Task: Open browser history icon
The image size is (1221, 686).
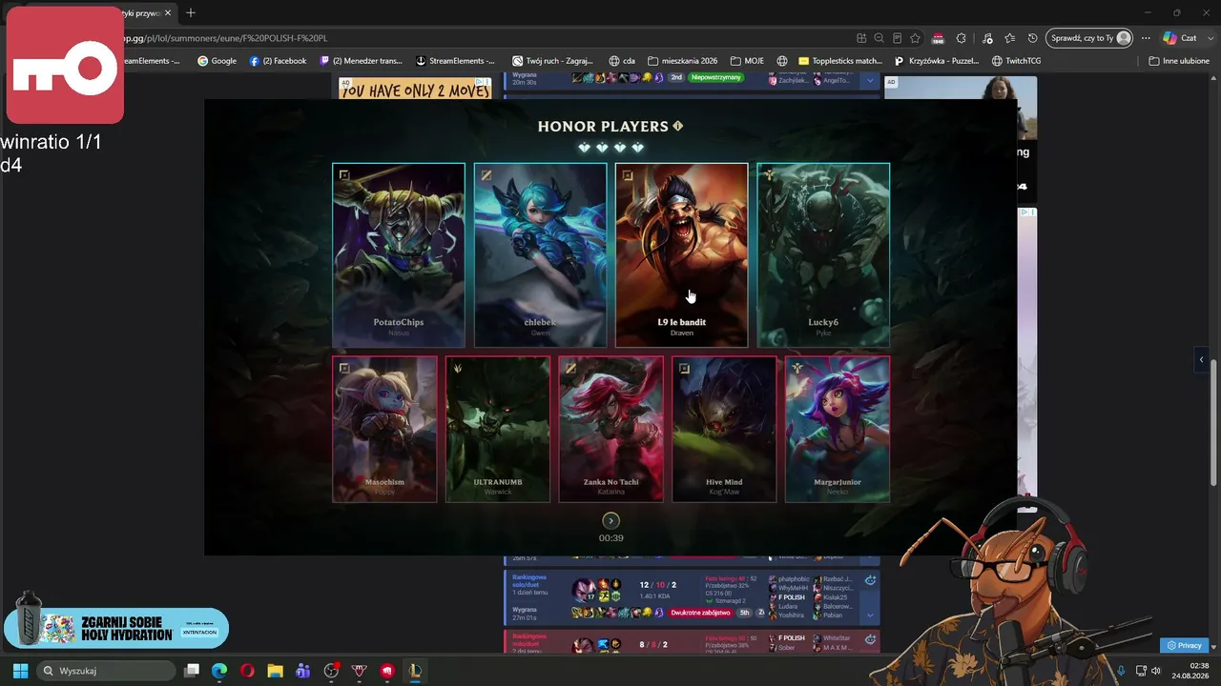Action: tap(1032, 38)
